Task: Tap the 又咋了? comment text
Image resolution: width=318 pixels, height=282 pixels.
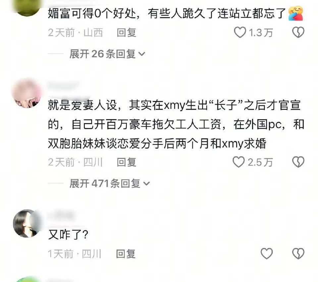Action: [68, 235]
